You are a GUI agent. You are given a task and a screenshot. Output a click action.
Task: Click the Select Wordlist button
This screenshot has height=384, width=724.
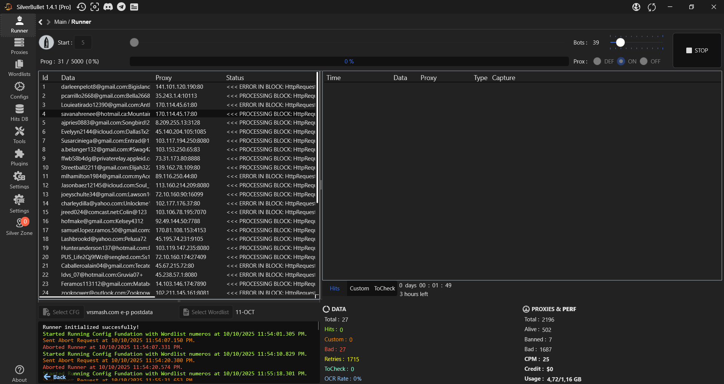(206, 312)
